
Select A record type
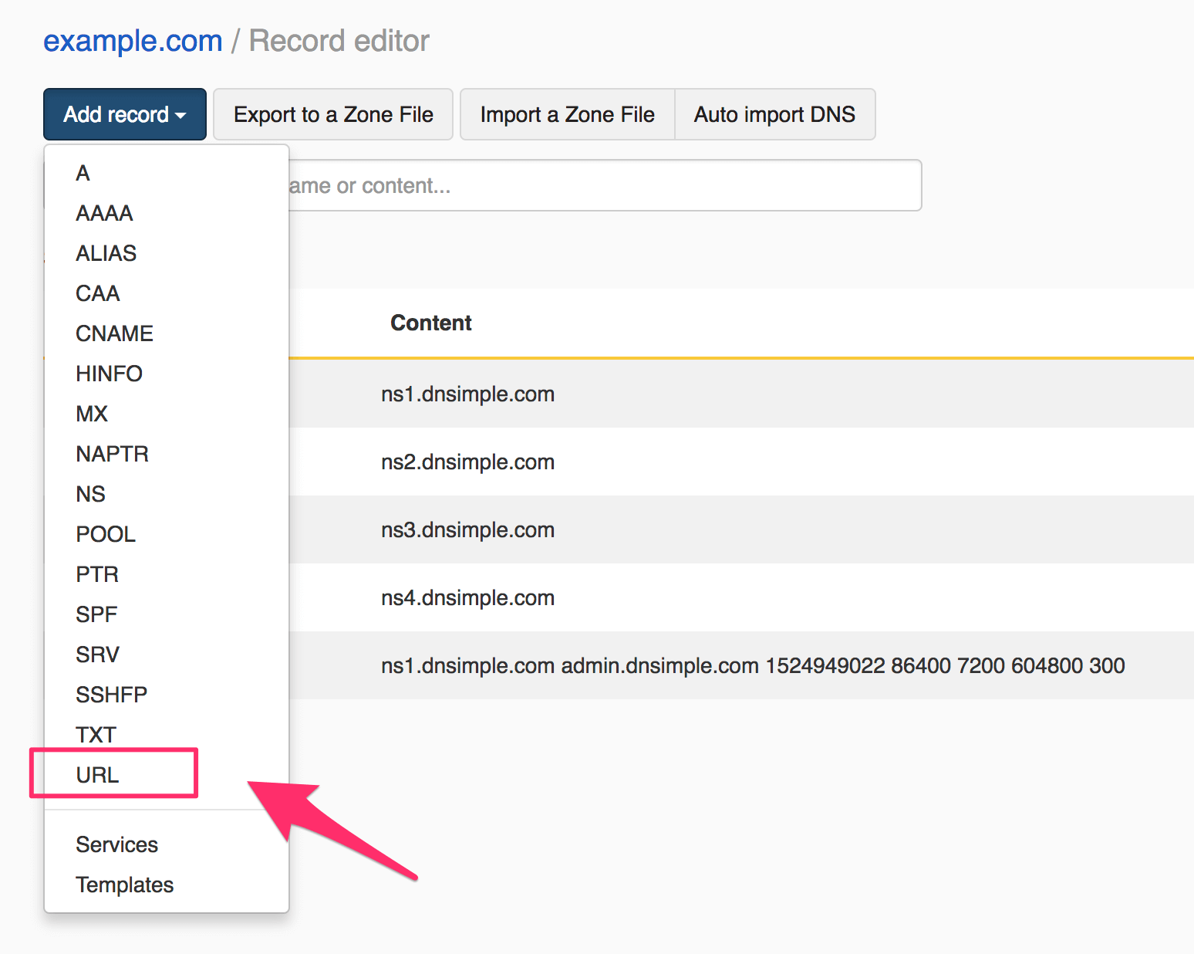tap(83, 173)
